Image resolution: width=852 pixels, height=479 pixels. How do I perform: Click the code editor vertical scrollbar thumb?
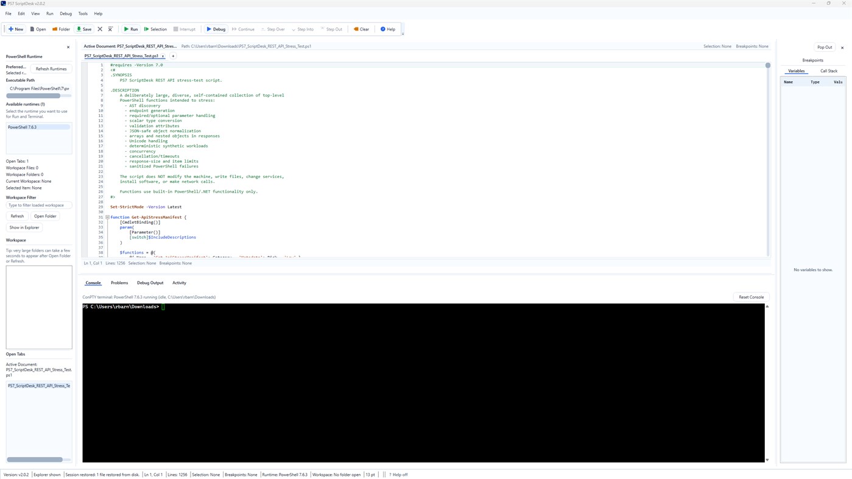[768, 65]
